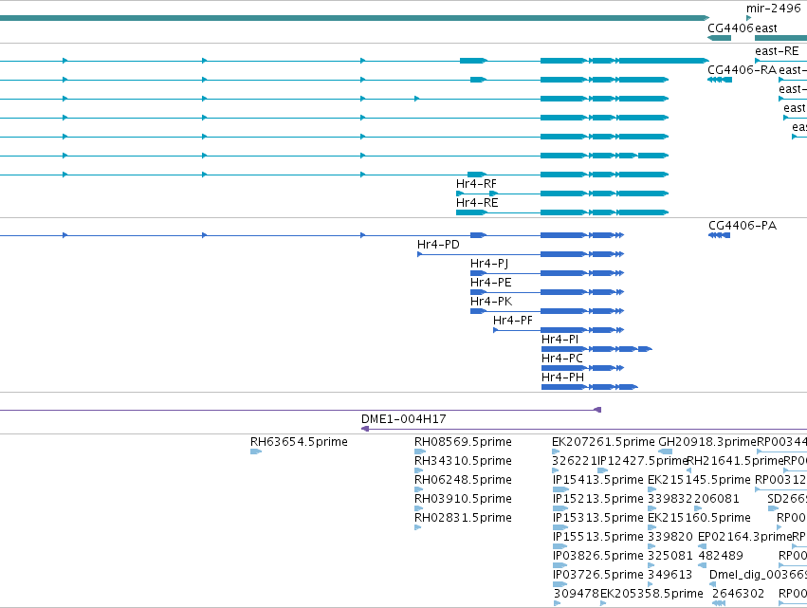Select the IP12427.5prime EST label
The height and width of the screenshot is (608, 807).
tap(642, 461)
